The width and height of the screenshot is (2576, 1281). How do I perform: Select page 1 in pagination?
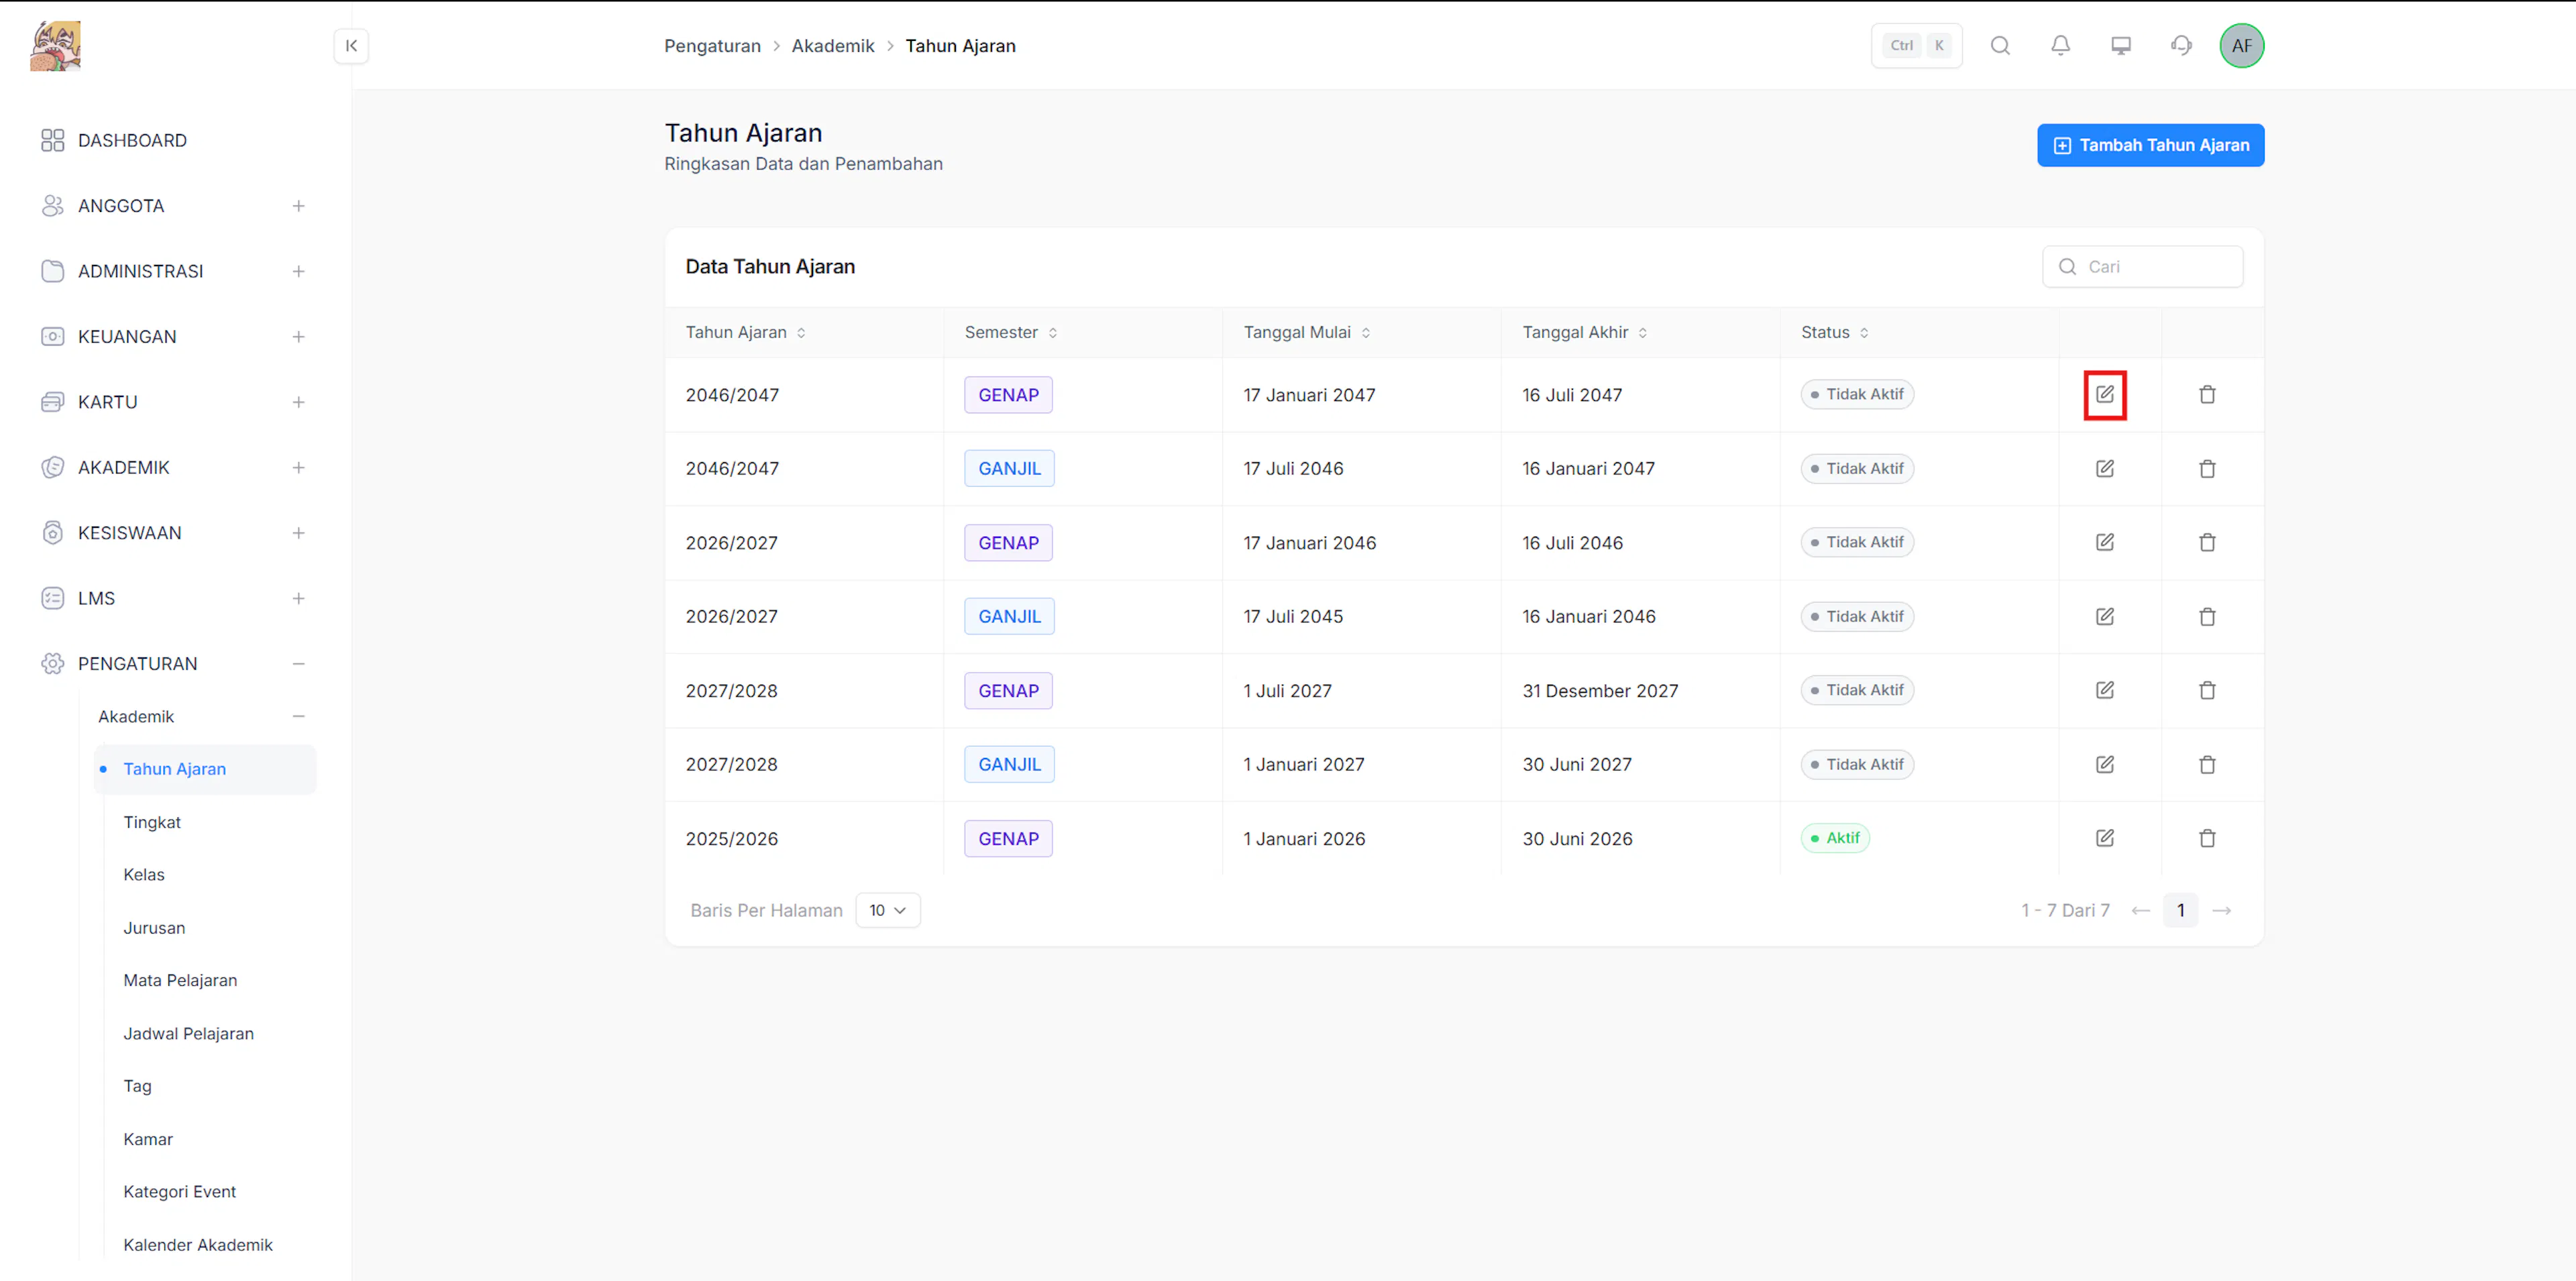coord(2180,911)
